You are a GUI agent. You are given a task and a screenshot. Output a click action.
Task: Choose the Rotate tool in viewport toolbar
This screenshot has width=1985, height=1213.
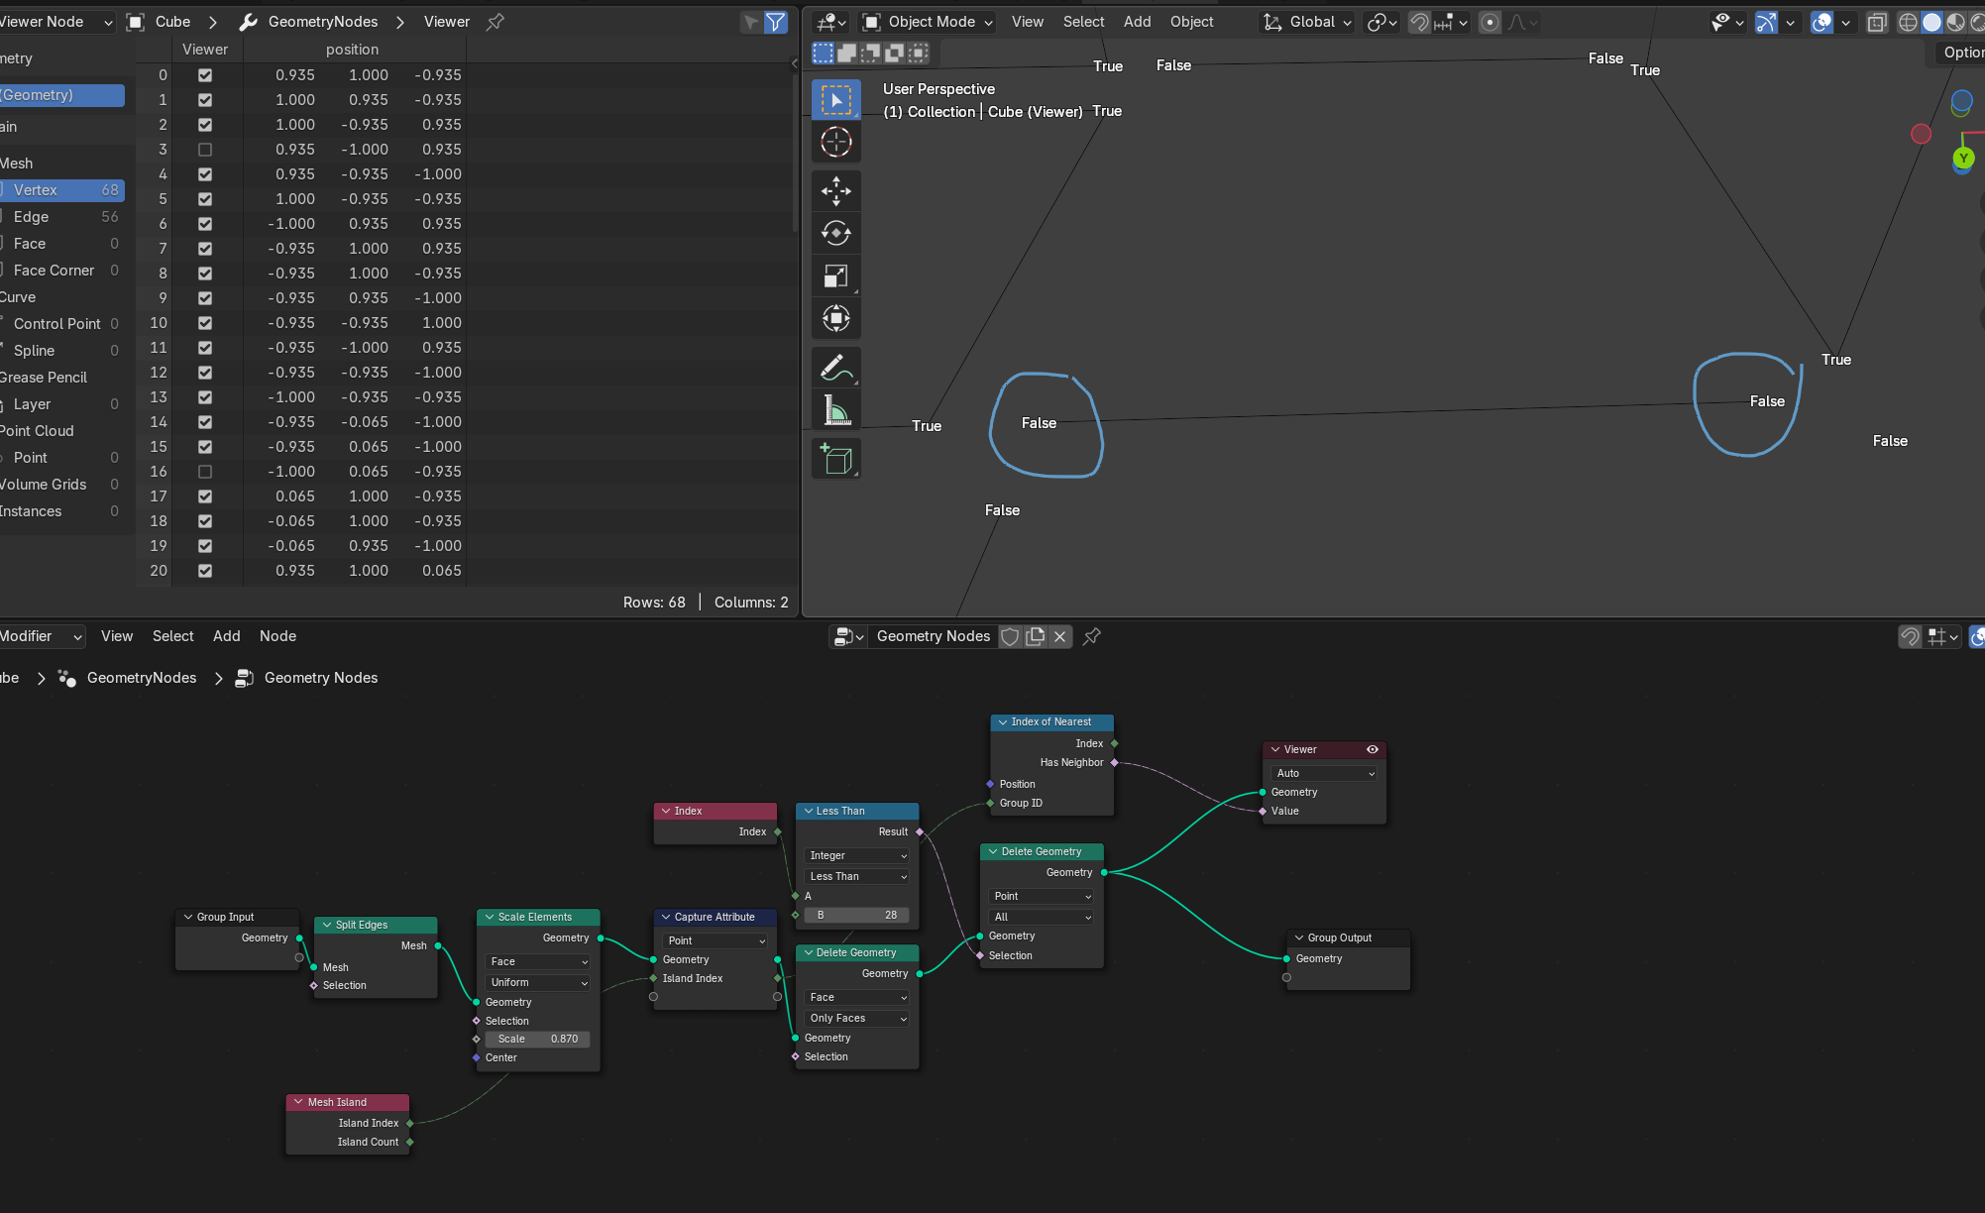click(x=835, y=233)
